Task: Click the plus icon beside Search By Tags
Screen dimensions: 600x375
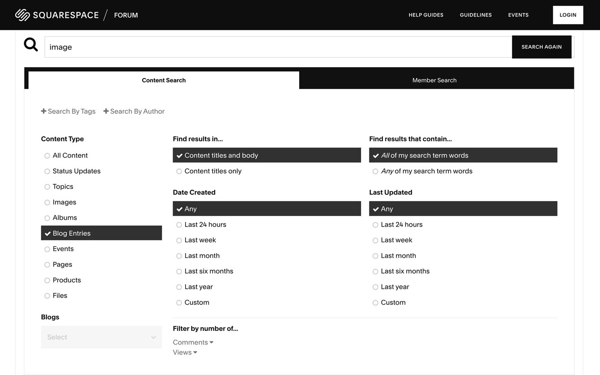Action: 43,111
